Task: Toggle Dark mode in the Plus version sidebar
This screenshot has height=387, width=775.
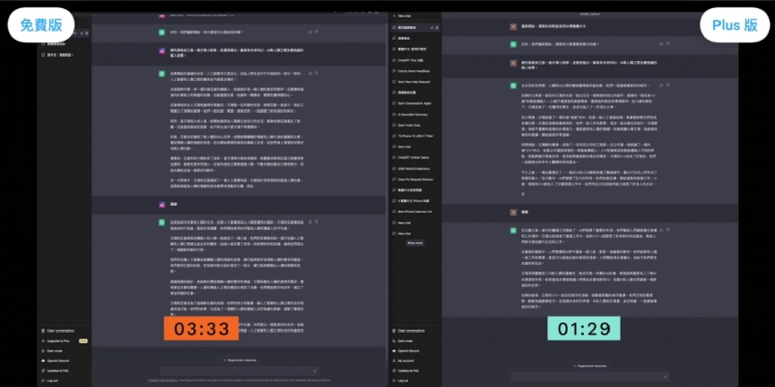Action: 406,341
